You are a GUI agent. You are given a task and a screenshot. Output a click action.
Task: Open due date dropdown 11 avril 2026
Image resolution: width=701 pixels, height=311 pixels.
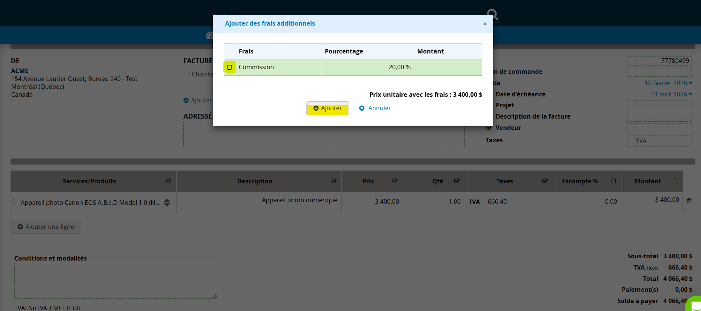(x=671, y=94)
